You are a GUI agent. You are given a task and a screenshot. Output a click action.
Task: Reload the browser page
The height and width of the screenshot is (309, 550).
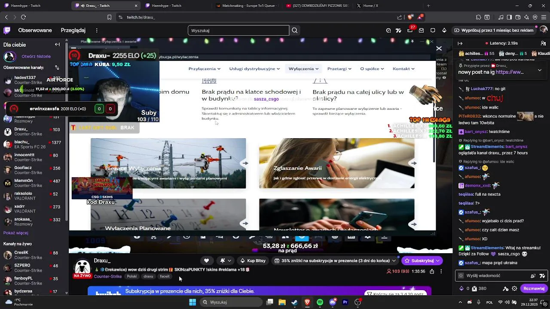click(x=23, y=17)
